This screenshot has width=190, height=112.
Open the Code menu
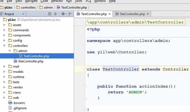pyautogui.click(x=44, y=1)
